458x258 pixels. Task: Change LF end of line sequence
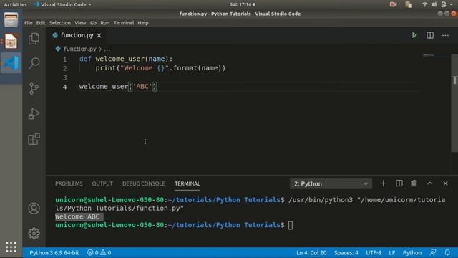pyautogui.click(x=392, y=253)
